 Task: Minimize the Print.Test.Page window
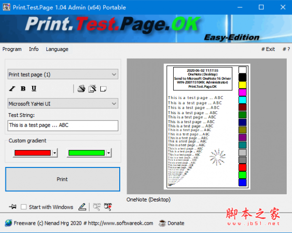[240, 7]
